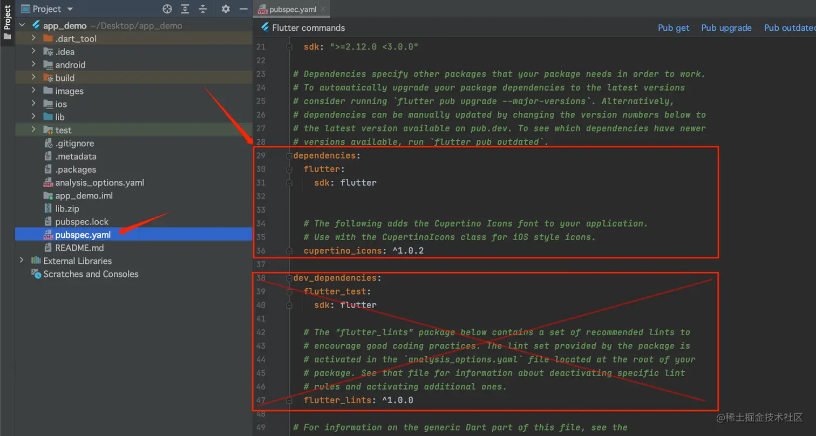Click the Pub upgrade link
816x436 pixels.
pos(726,28)
